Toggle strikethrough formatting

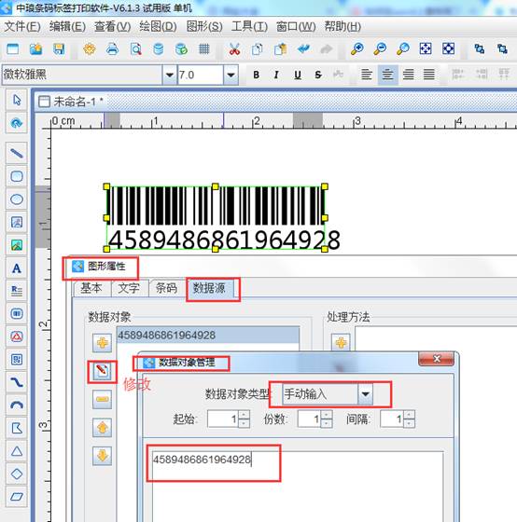point(318,75)
